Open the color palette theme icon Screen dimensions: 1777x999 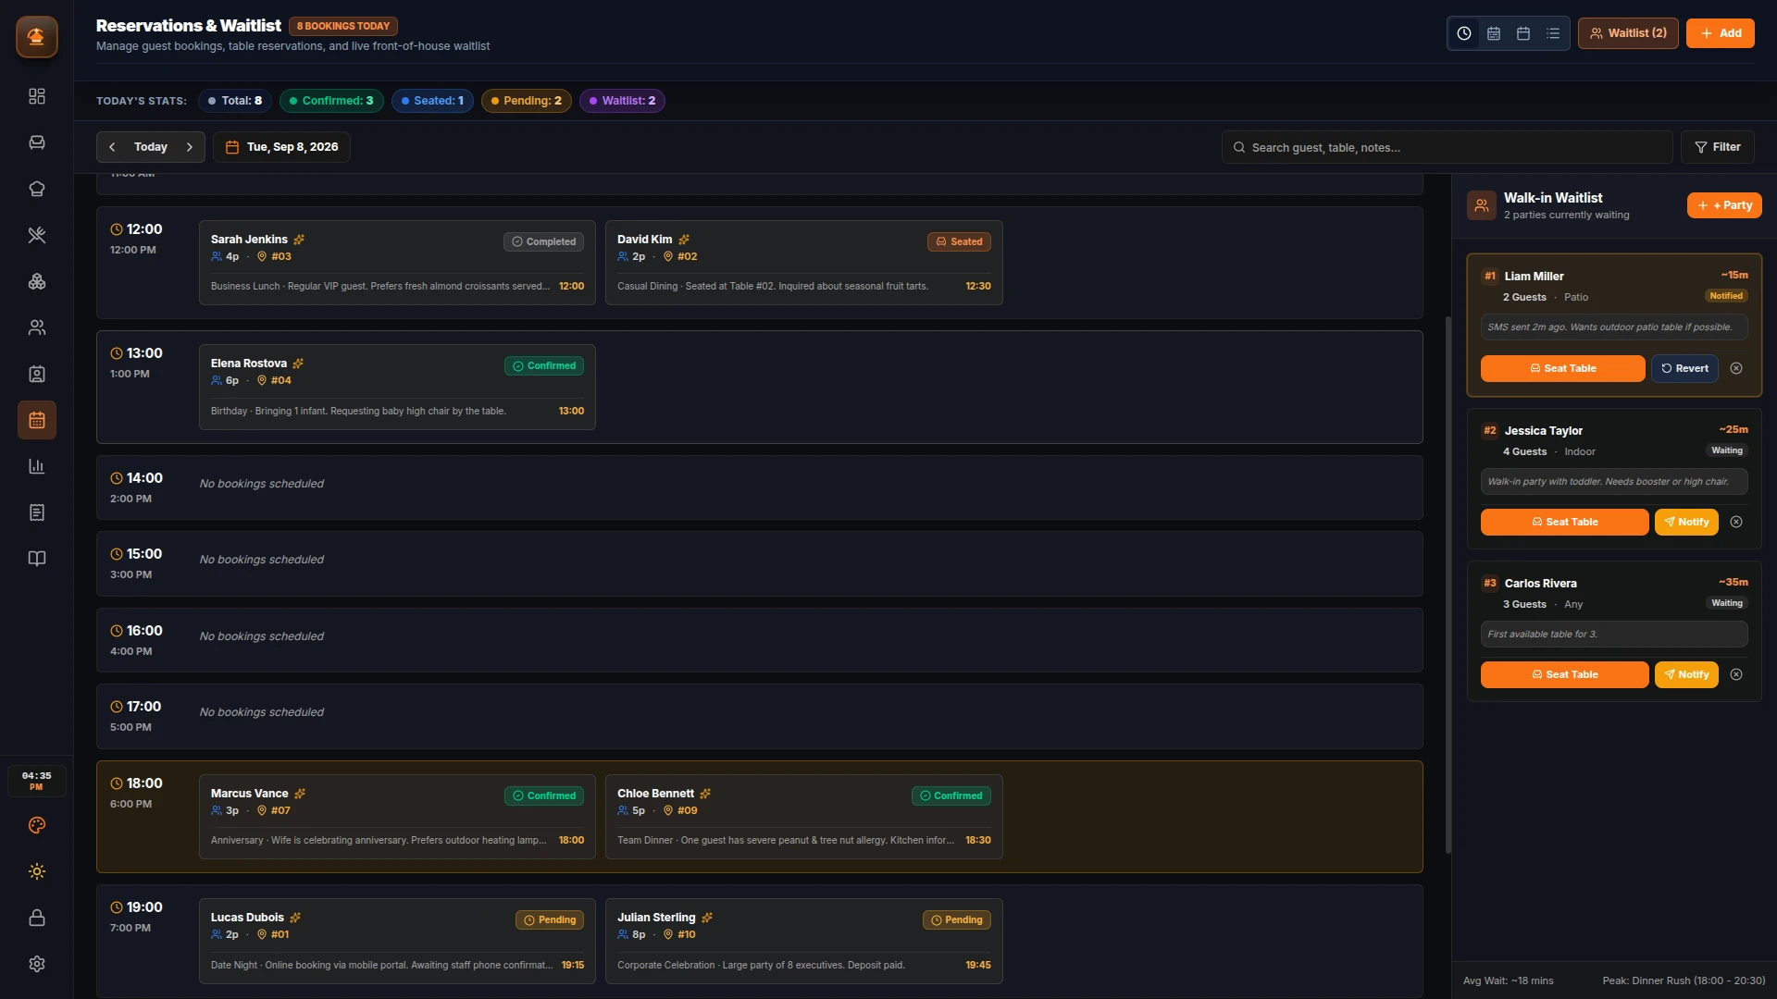pyautogui.click(x=37, y=825)
